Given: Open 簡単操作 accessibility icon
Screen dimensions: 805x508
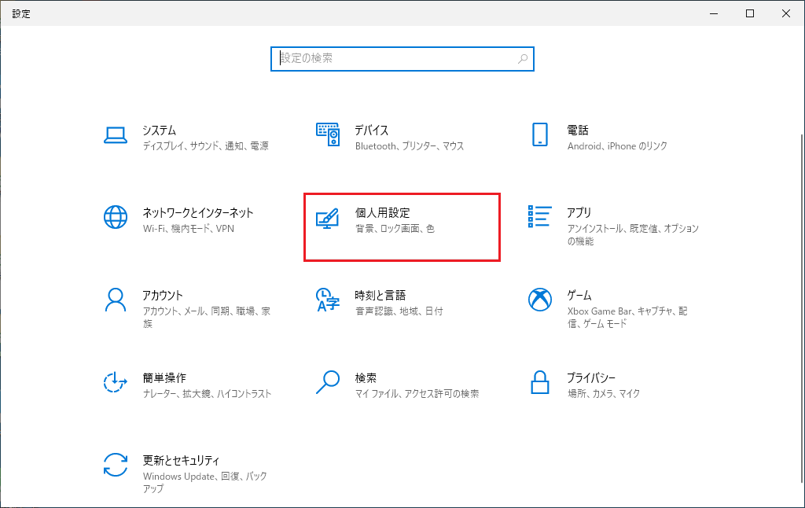Looking at the screenshot, I should click(x=116, y=382).
